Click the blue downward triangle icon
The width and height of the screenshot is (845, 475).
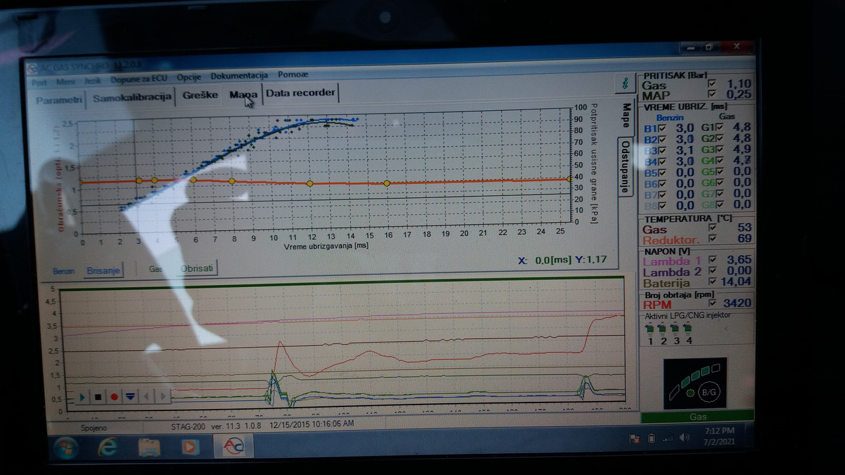point(130,396)
